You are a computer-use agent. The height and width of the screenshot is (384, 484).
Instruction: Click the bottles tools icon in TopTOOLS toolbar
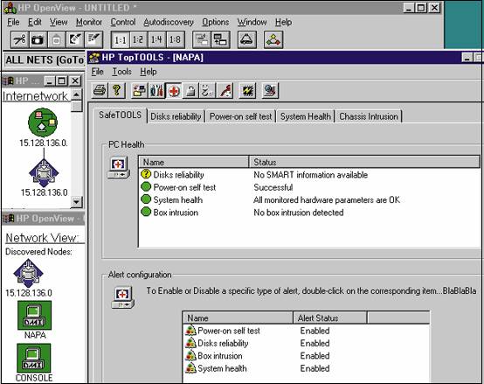point(156,91)
